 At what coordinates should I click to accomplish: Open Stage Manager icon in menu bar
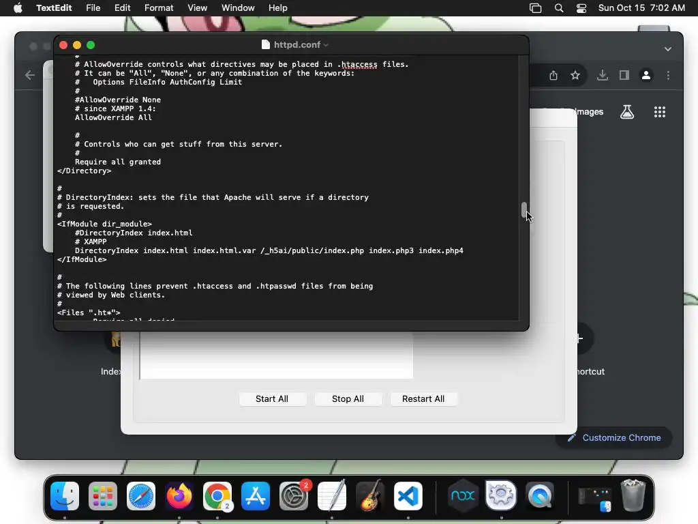coord(536,8)
